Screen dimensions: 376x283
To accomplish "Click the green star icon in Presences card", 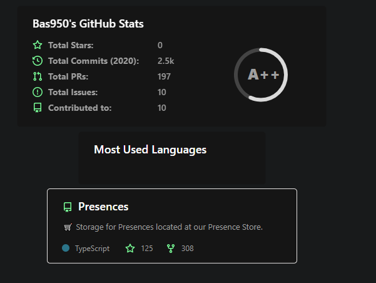I will pos(130,248).
